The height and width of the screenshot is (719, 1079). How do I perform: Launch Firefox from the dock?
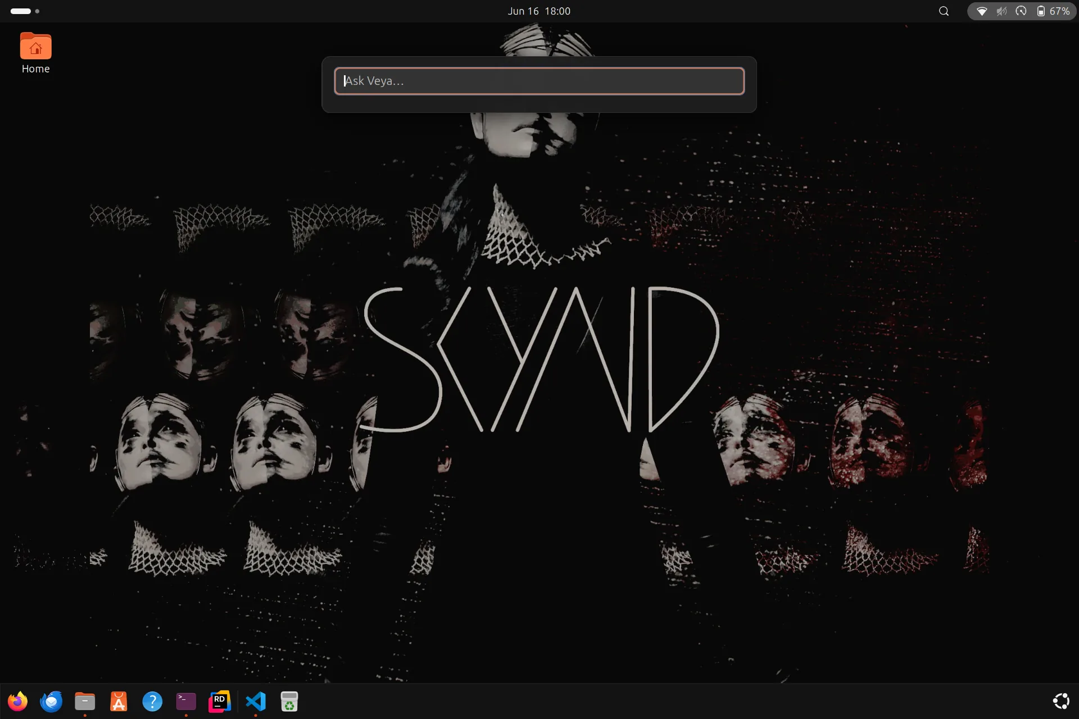[17, 701]
